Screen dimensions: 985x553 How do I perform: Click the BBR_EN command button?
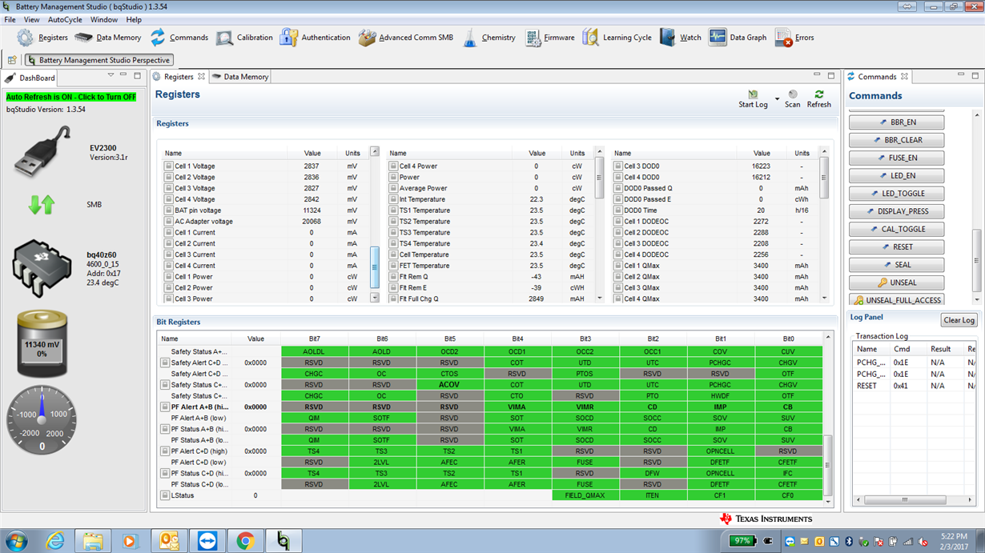[896, 122]
